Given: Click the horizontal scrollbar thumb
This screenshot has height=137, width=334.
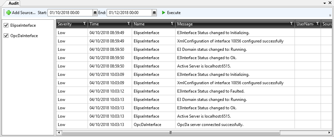Looking at the screenshot, I should coord(171,133).
